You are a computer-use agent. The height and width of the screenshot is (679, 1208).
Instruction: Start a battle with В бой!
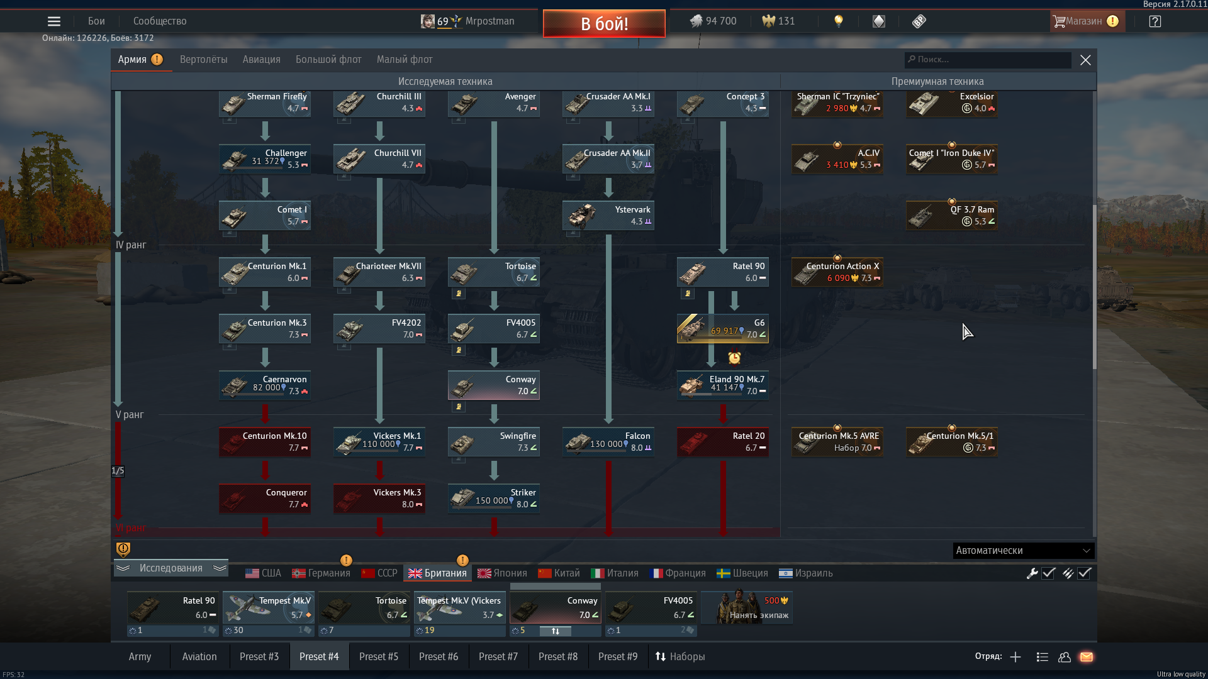pyautogui.click(x=604, y=24)
